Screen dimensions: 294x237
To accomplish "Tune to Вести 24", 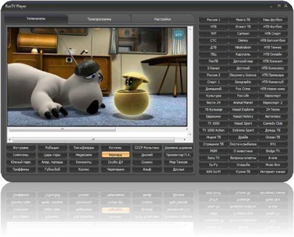I will 213,103.
